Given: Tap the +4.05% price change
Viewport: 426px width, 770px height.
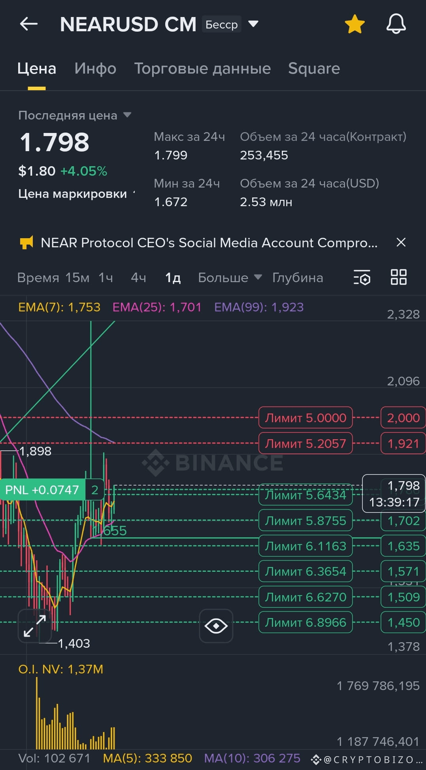Looking at the screenshot, I should [83, 171].
